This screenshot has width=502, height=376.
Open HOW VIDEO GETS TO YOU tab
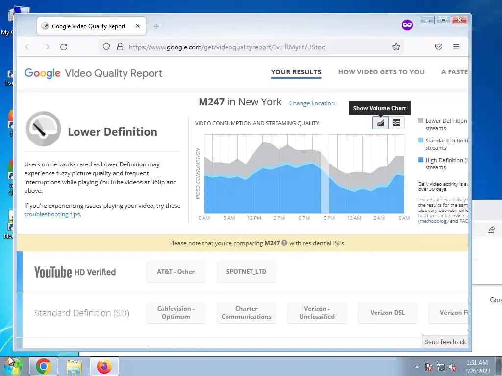tap(381, 72)
